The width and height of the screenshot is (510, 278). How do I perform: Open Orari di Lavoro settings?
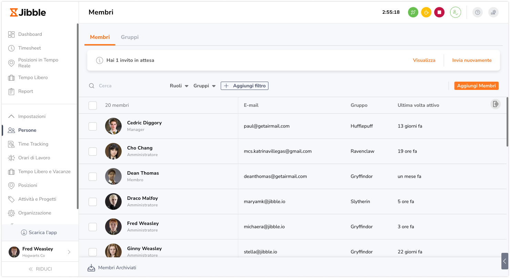click(34, 158)
